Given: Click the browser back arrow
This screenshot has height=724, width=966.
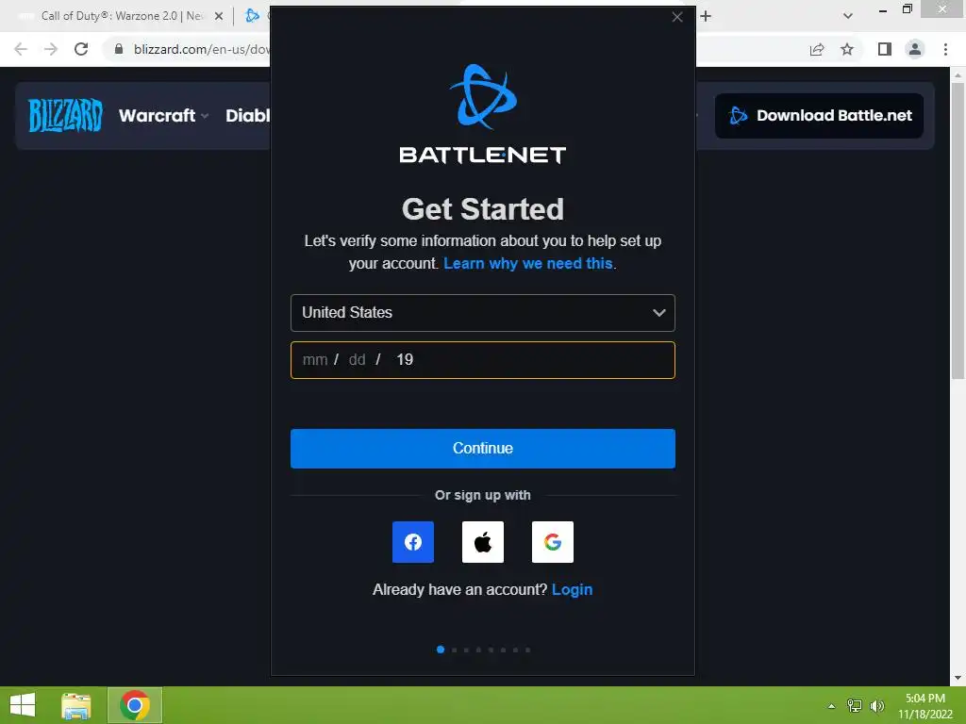Looking at the screenshot, I should click(x=21, y=49).
